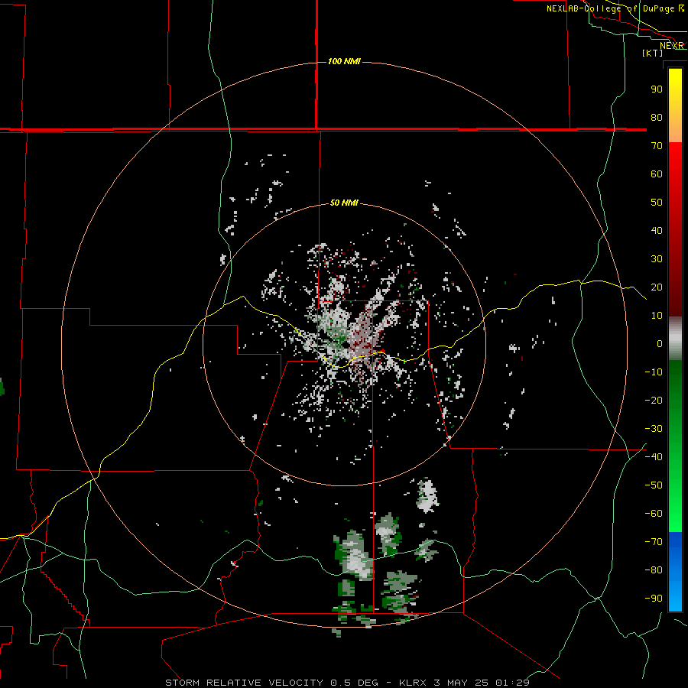Click the "10" scale label on color bar
Screen dimensions: 688x688
pyautogui.click(x=657, y=316)
